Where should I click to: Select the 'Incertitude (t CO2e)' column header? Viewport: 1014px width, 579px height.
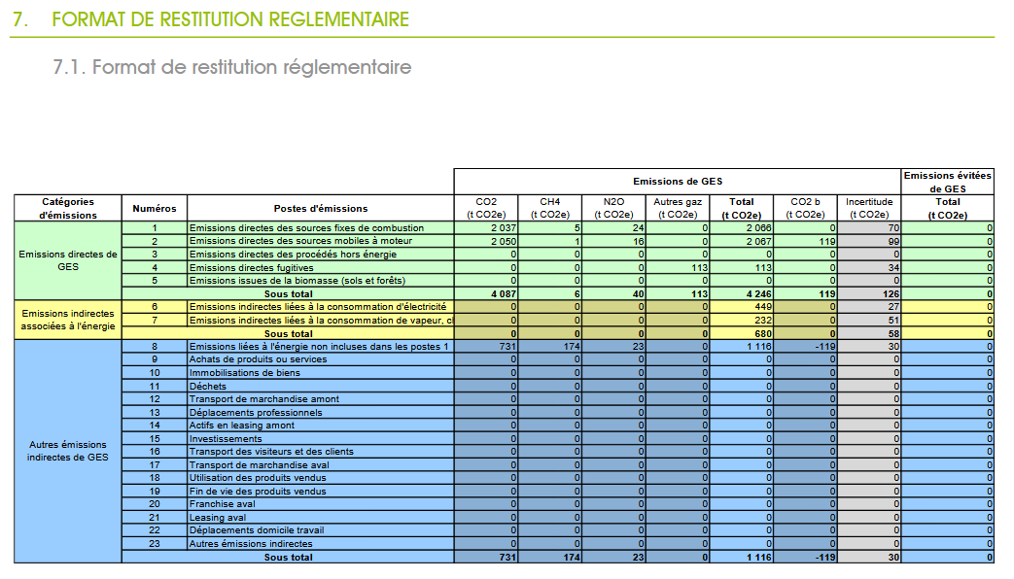869,208
